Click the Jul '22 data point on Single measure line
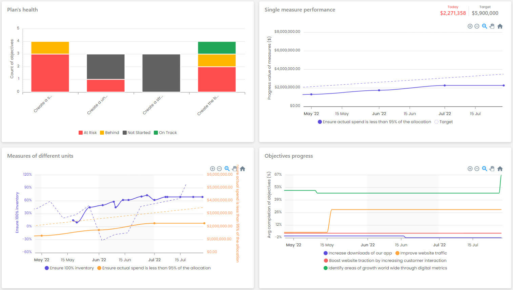The height and width of the screenshot is (290, 513). click(x=445, y=85)
